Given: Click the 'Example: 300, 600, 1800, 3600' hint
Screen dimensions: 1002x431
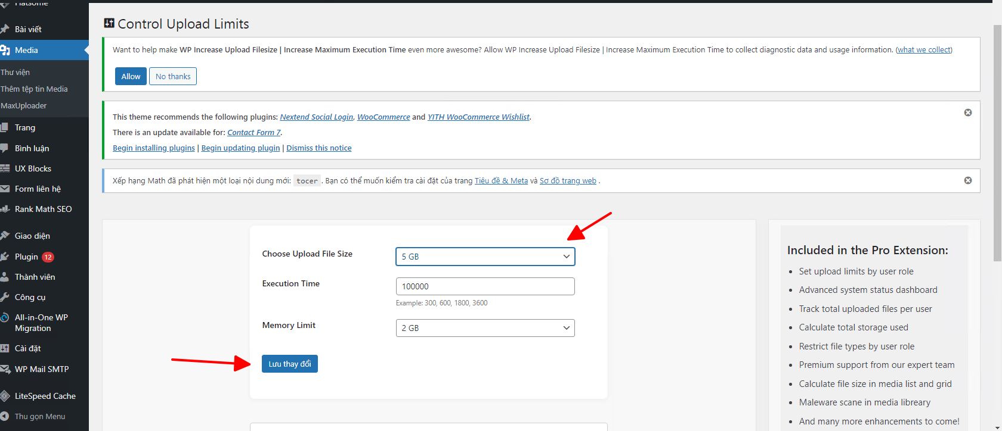Looking at the screenshot, I should (441, 303).
